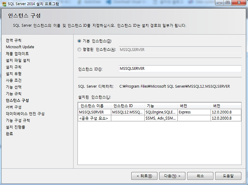
Task: Select 제품 업데이트 step in sidebar
Action: (17, 54)
